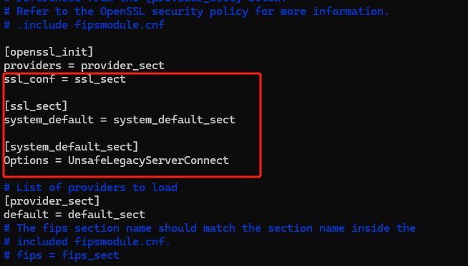This screenshot has height=266, width=468.
Task: Click the '# included fipsmodule.cnf.' comment line
Action: click(x=87, y=242)
